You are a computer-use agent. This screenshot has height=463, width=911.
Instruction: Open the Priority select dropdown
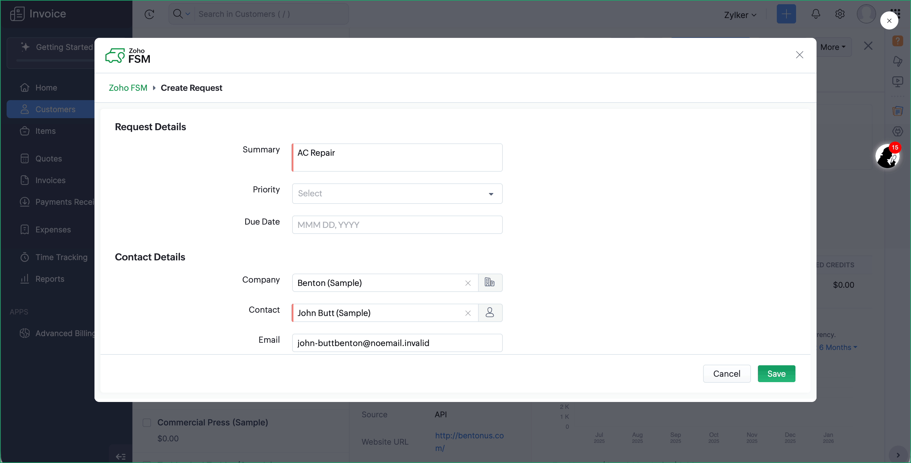tap(397, 193)
